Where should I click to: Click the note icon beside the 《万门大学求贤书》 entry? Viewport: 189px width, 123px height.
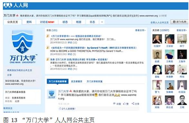point(48,36)
